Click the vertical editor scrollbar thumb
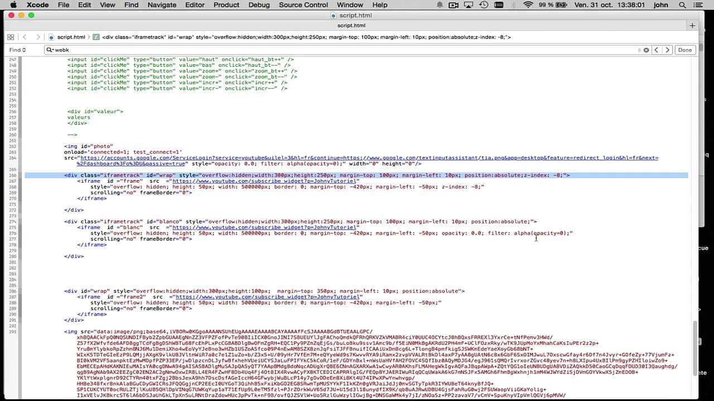The height and width of the screenshot is (401, 714). point(695,348)
